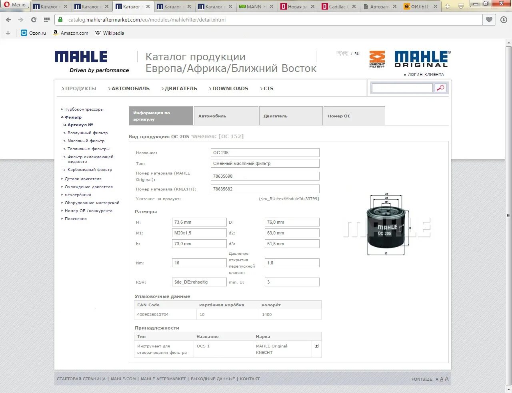Screen dimensions: 512x393
Task: Click the world map region icon
Action: point(342,54)
